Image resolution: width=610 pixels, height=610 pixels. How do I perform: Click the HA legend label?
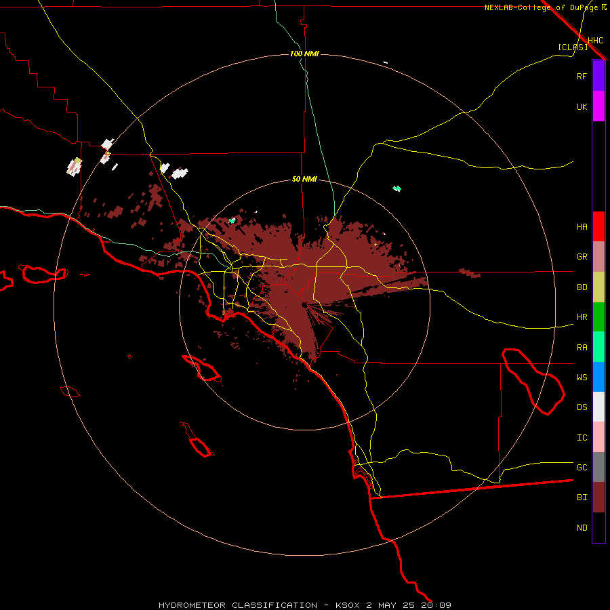(582, 227)
